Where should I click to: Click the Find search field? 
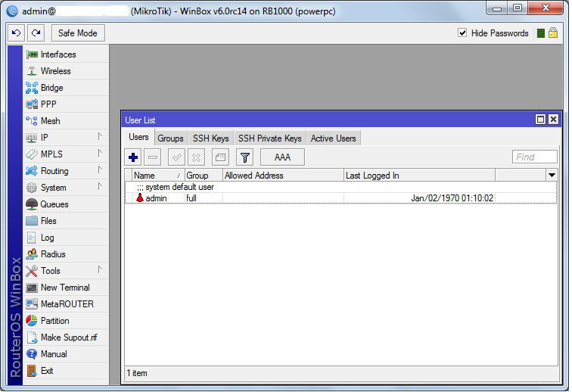click(535, 157)
